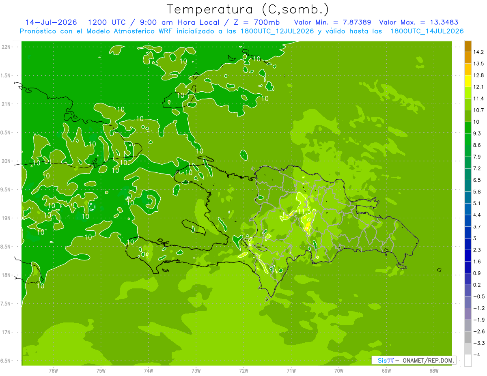Click the white swatch at the colorbar bottom
Screen dimensions: 487x376
(468, 361)
